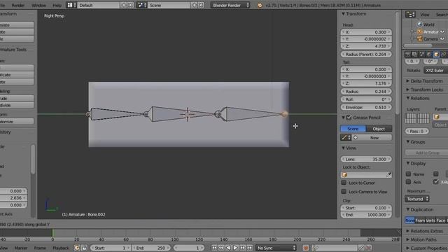
Task: Click the Envelope value slider 0.610
Action: click(366, 107)
